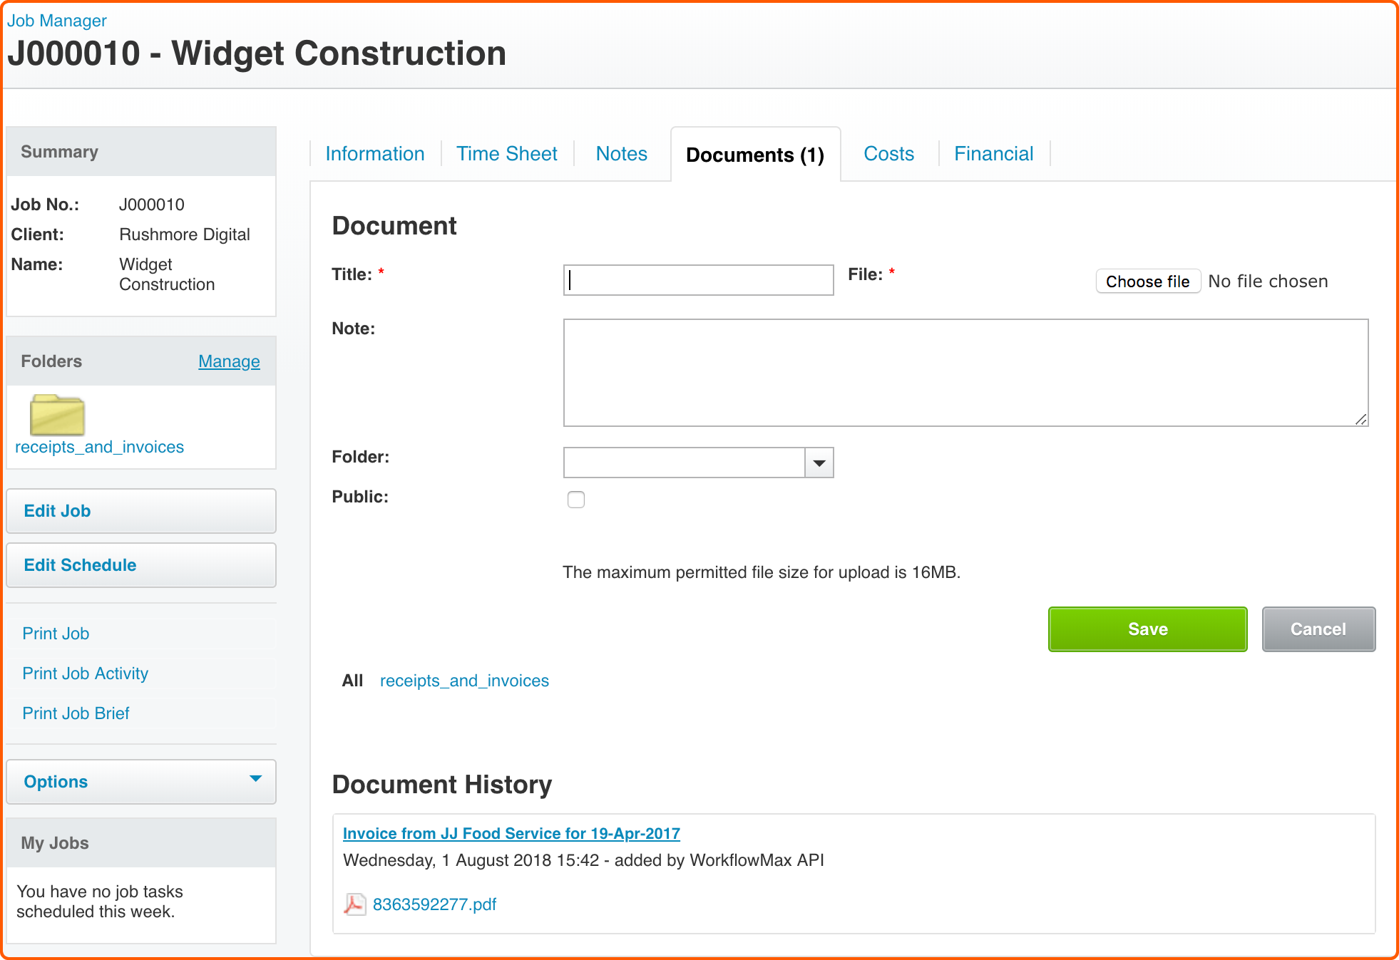Screen dimensions: 1399x960
Task: Click the Print Job Brief link
Action: coord(76,713)
